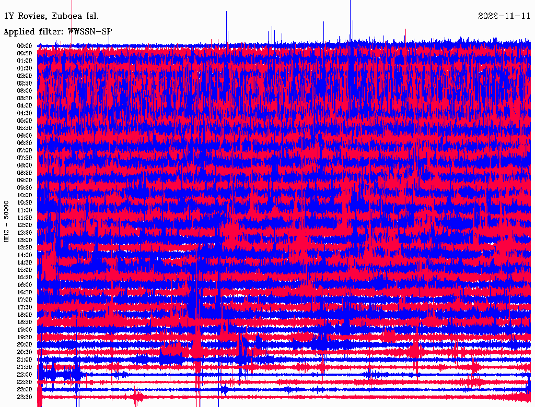The image size is (535, 407).
Task: Click the 22:00 time row label
Action: 25,375
